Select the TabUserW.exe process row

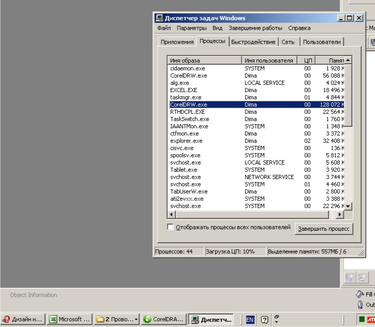coord(256,191)
